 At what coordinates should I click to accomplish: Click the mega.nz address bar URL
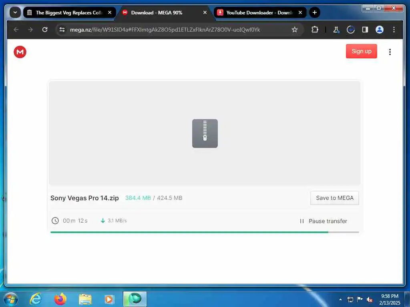point(165,30)
